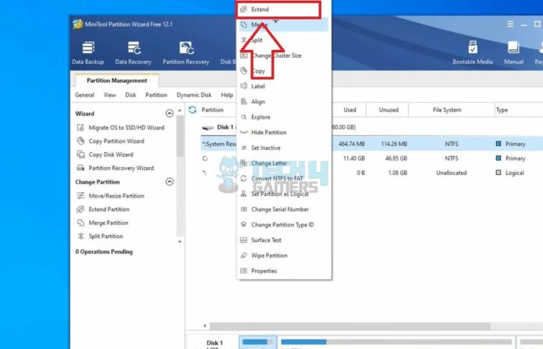Image resolution: width=543 pixels, height=349 pixels.
Task: Launch the Data Recovery tool
Action: 133,53
